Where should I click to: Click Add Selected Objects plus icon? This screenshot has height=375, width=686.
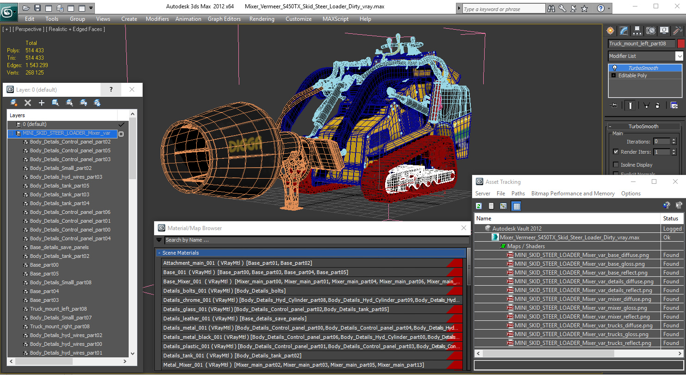42,103
